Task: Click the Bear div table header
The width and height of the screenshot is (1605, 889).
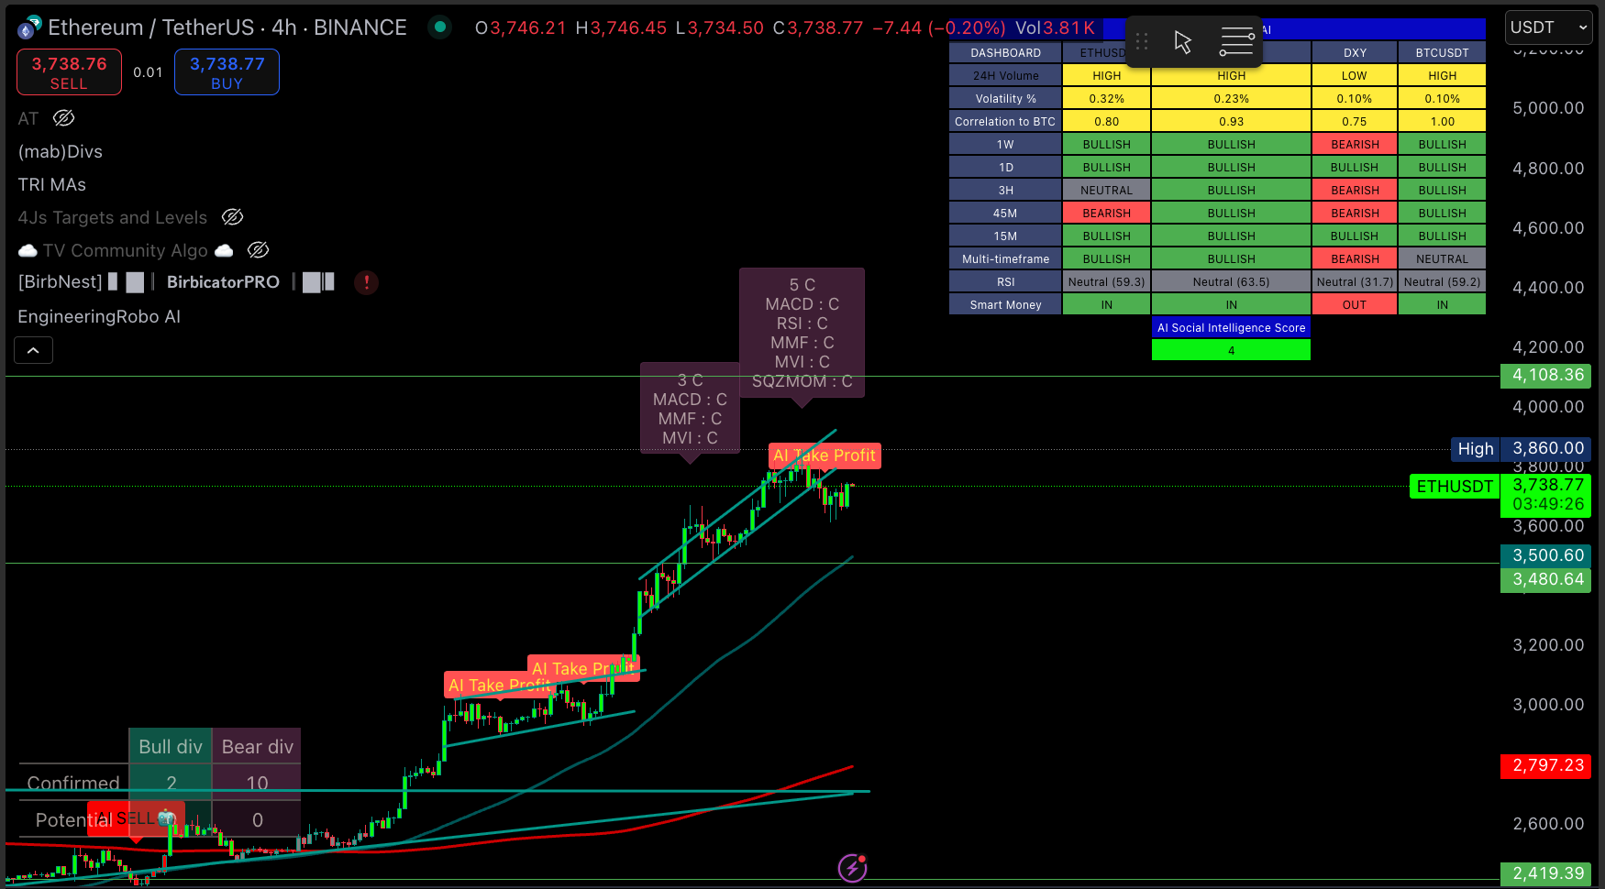Action: click(x=257, y=747)
